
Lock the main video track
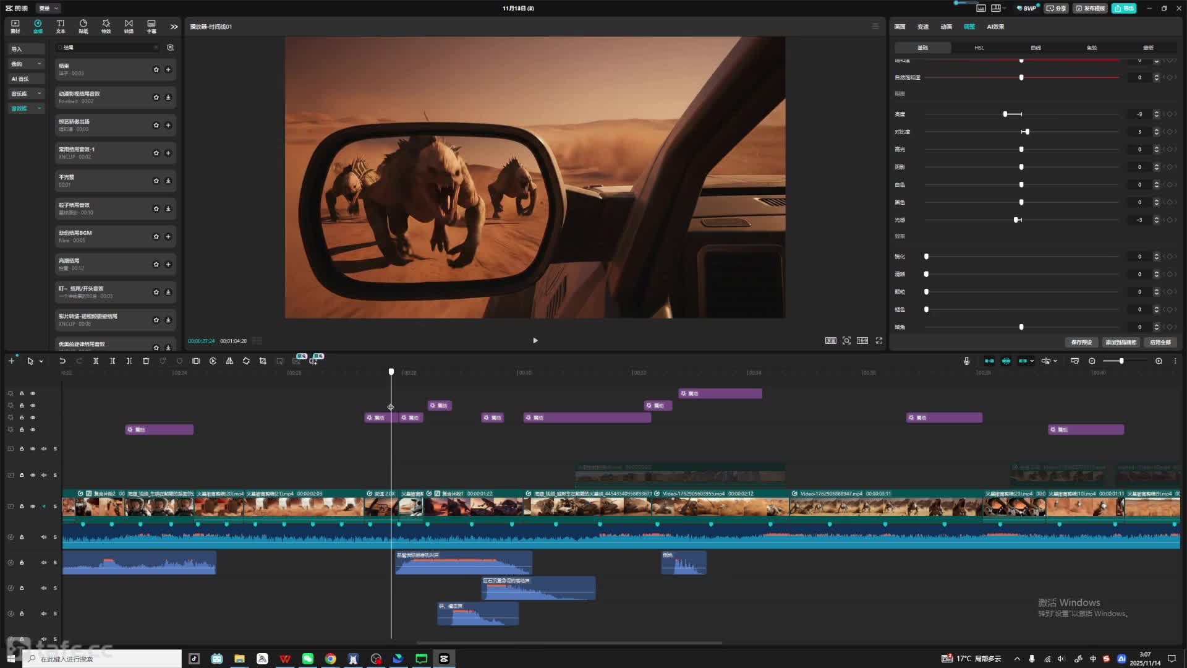[x=22, y=507]
